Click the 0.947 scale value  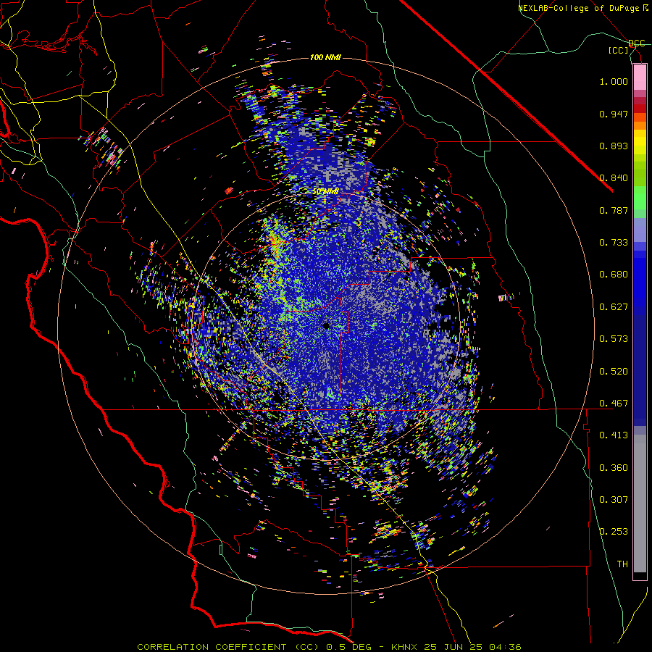click(x=614, y=114)
